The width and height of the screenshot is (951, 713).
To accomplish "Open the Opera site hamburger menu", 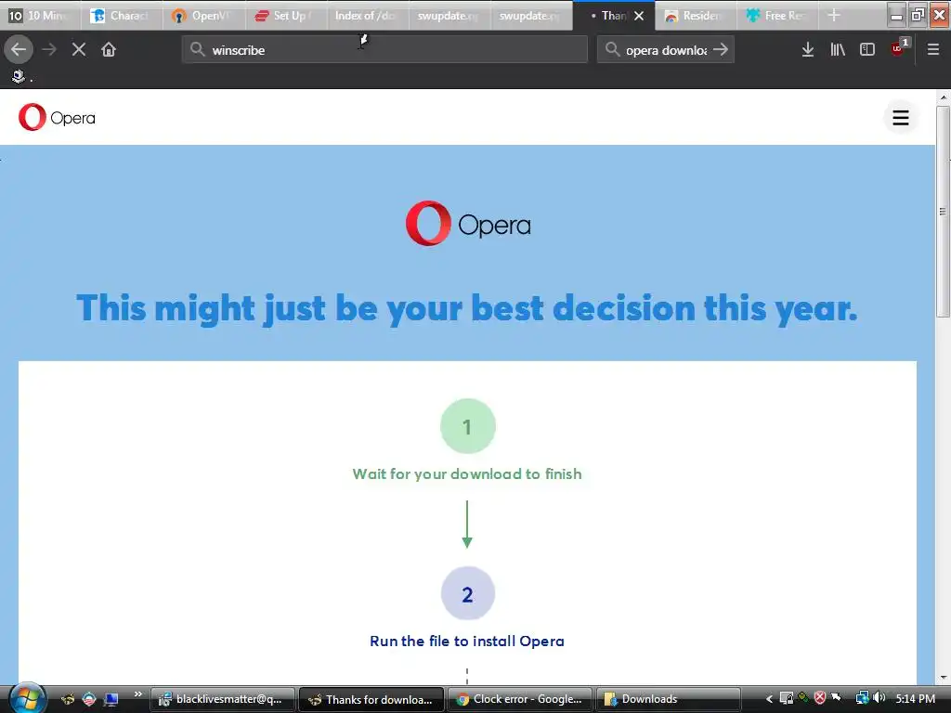I will (x=901, y=118).
